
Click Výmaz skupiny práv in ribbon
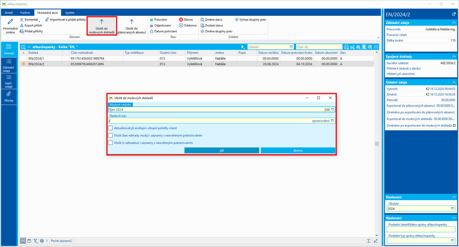pos(250,20)
